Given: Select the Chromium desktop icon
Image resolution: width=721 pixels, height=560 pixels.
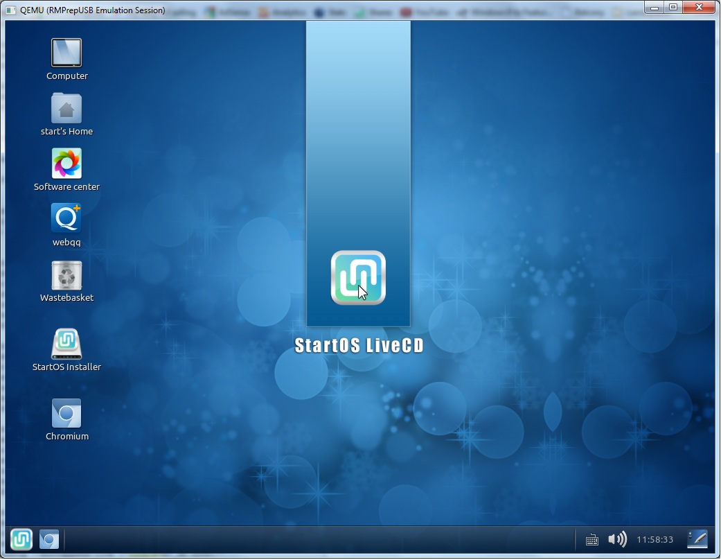Looking at the screenshot, I should click(66, 413).
